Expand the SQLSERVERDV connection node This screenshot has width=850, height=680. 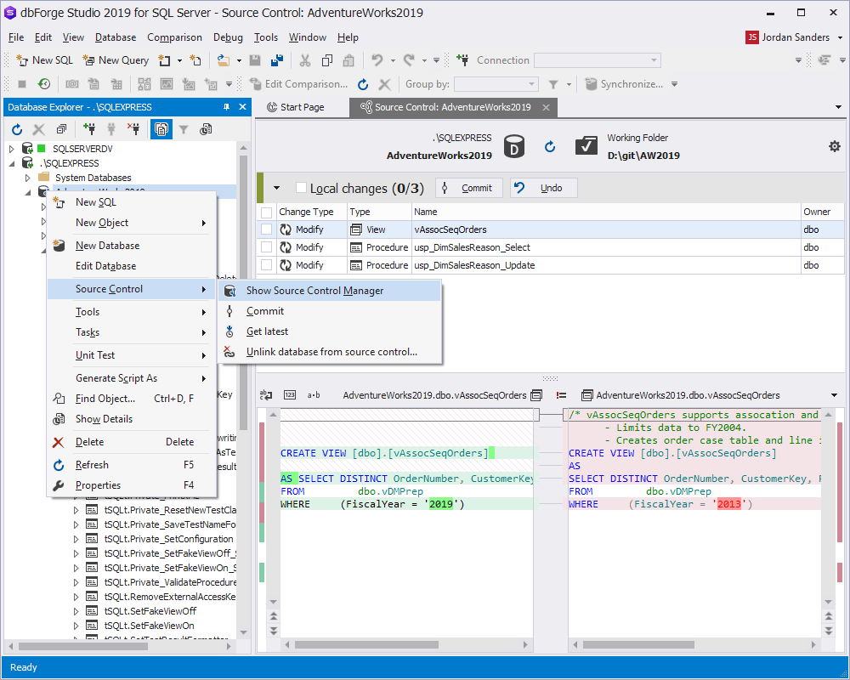click(x=12, y=149)
